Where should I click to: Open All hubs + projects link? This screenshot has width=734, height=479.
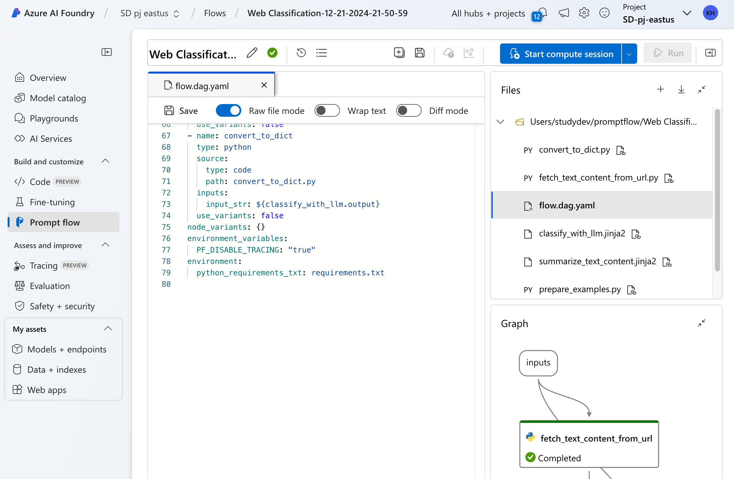click(x=488, y=13)
